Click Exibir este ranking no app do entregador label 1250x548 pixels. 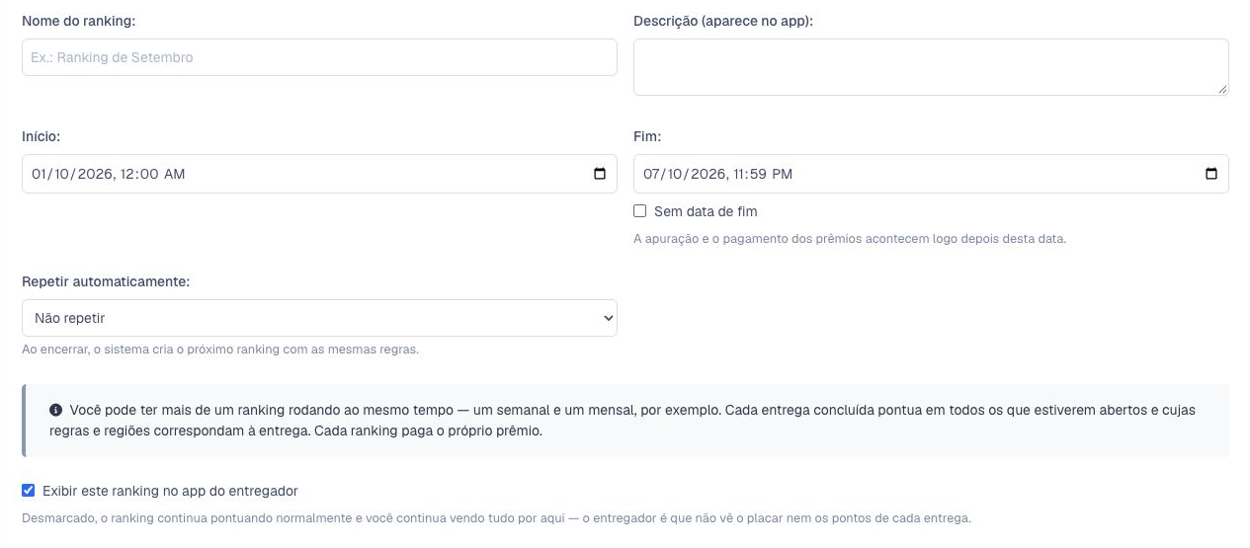pyautogui.click(x=170, y=491)
